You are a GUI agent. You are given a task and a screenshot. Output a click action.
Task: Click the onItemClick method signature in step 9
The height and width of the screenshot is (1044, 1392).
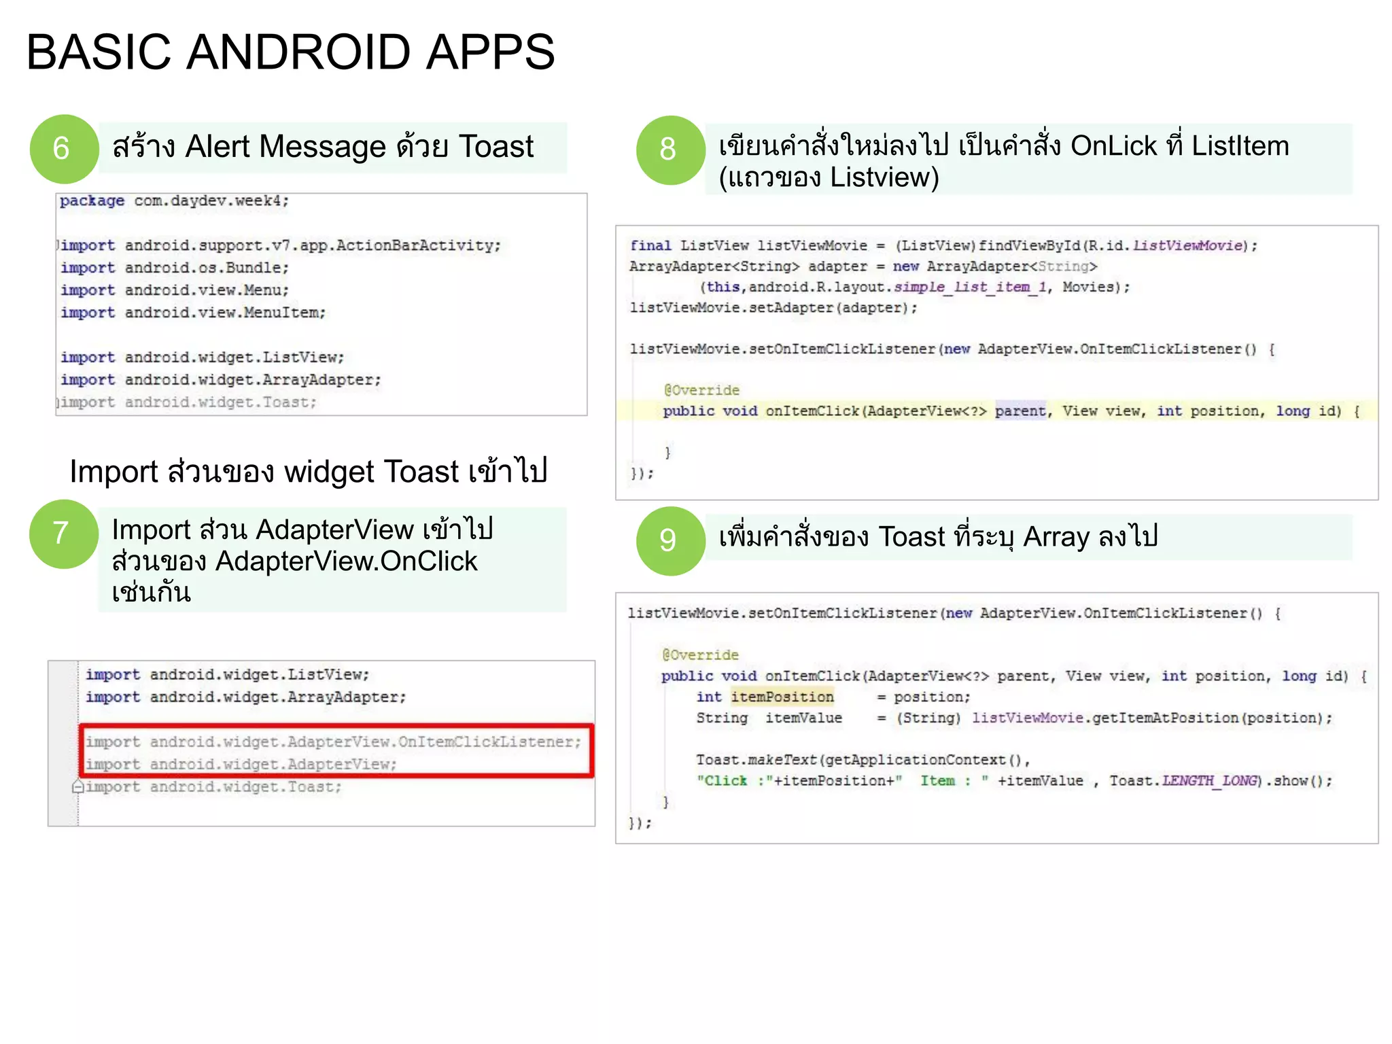pyautogui.click(x=1014, y=676)
